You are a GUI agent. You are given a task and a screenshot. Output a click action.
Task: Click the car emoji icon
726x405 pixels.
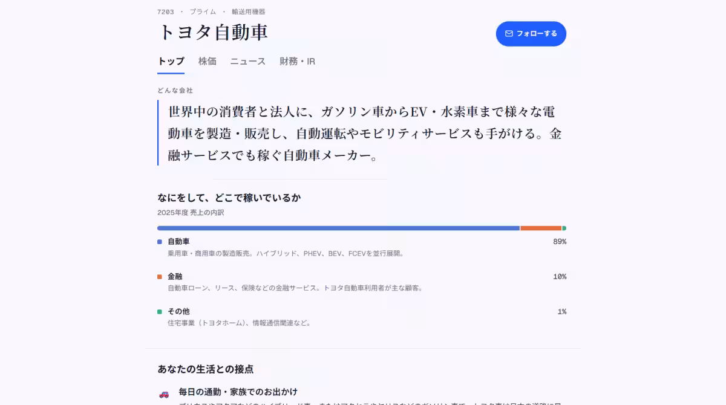pyautogui.click(x=164, y=394)
